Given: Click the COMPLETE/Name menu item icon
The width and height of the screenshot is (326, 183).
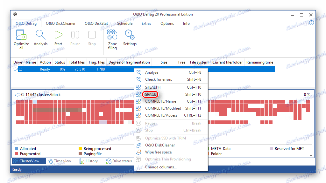Looking at the screenshot, I should point(138,101).
